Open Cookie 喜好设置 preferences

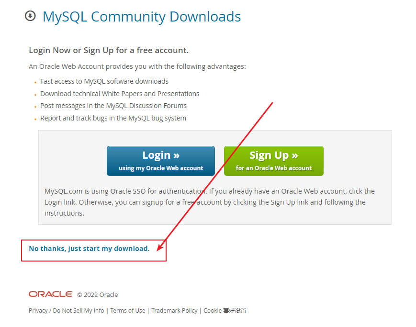click(x=225, y=311)
